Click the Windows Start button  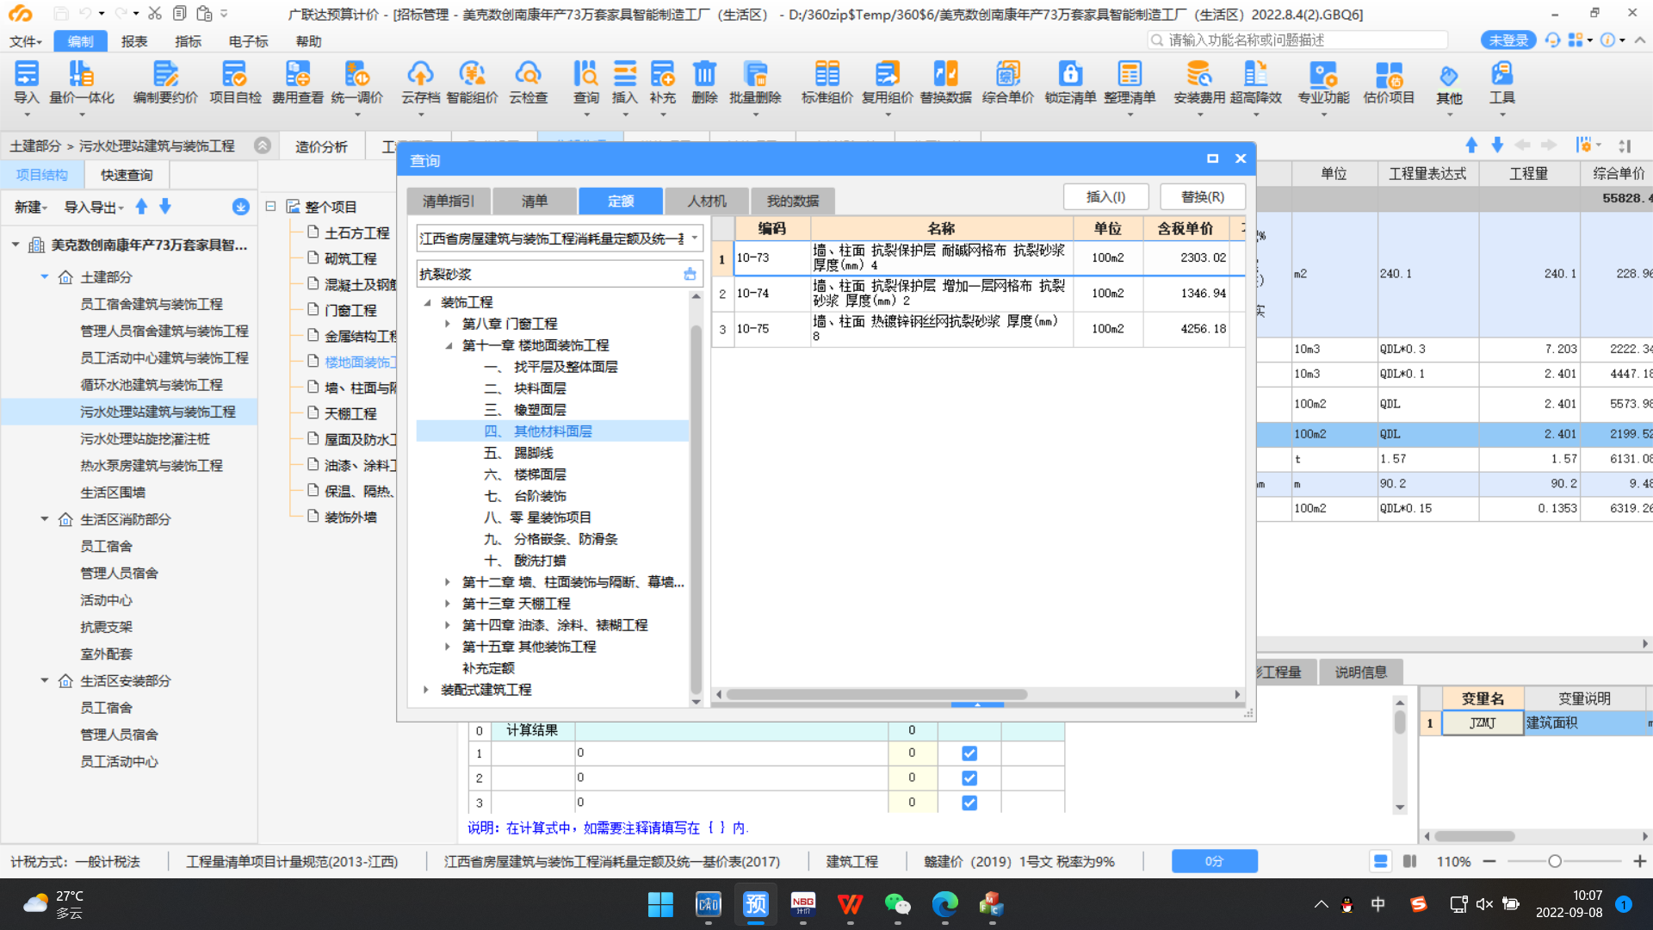pyautogui.click(x=660, y=904)
